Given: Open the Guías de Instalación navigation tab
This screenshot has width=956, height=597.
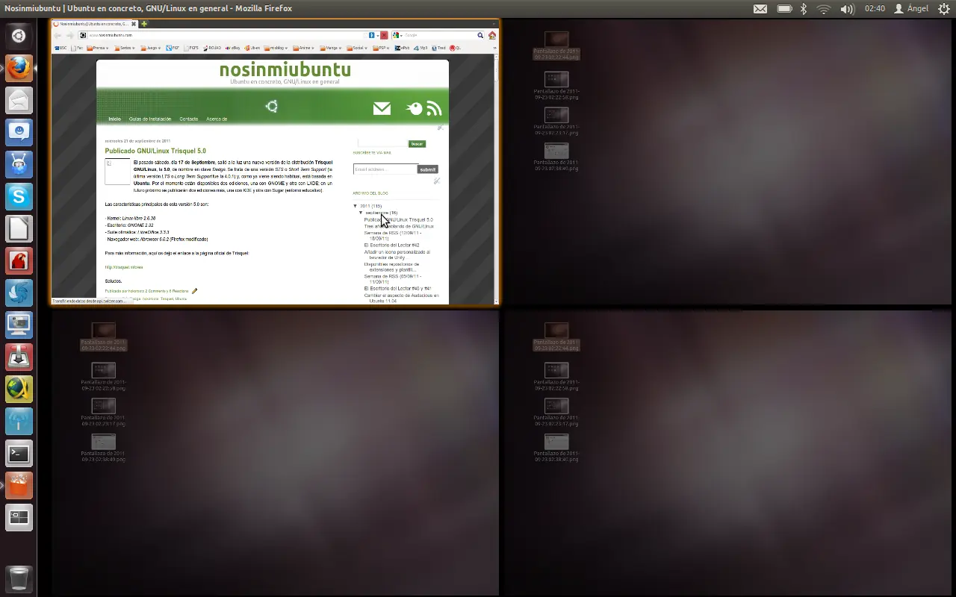Looking at the screenshot, I should click(150, 119).
